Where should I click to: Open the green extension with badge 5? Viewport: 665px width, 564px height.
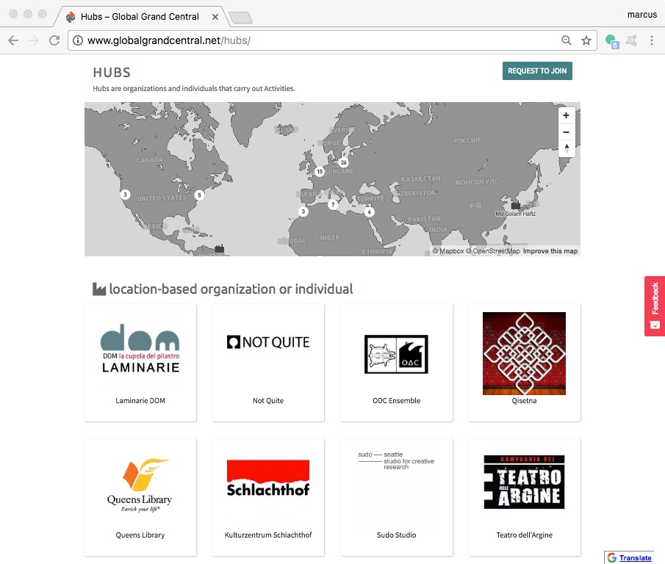pos(611,41)
